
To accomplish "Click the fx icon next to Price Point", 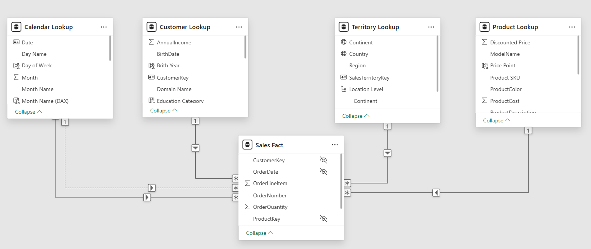I will (484, 65).
